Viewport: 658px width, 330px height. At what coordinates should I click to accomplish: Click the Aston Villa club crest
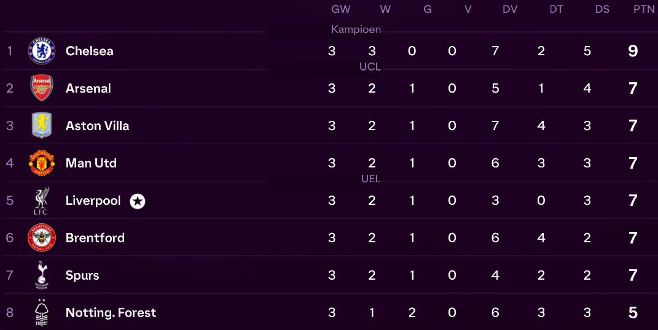(42, 126)
